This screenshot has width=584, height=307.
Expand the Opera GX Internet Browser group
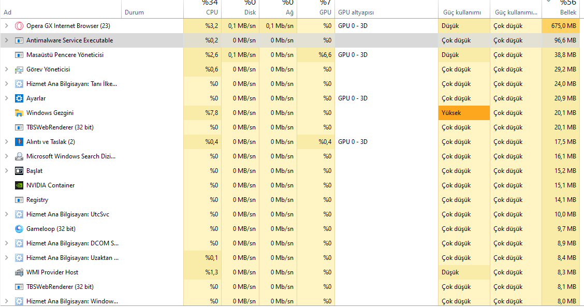coord(6,26)
